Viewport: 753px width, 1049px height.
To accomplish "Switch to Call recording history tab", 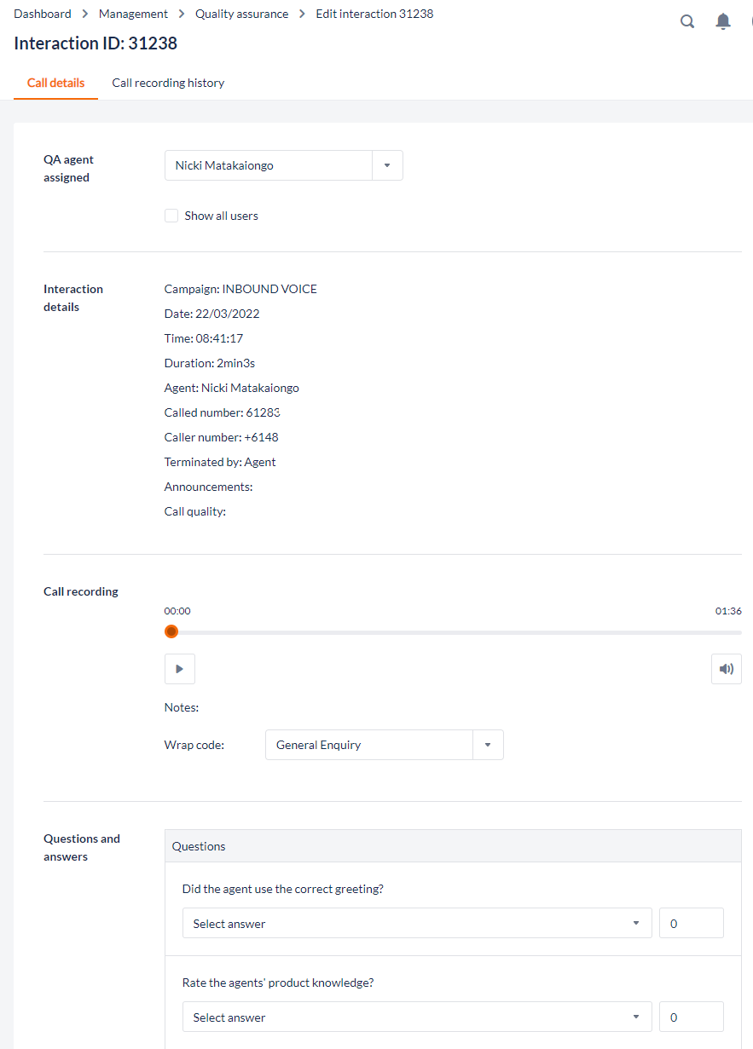I will coord(168,83).
